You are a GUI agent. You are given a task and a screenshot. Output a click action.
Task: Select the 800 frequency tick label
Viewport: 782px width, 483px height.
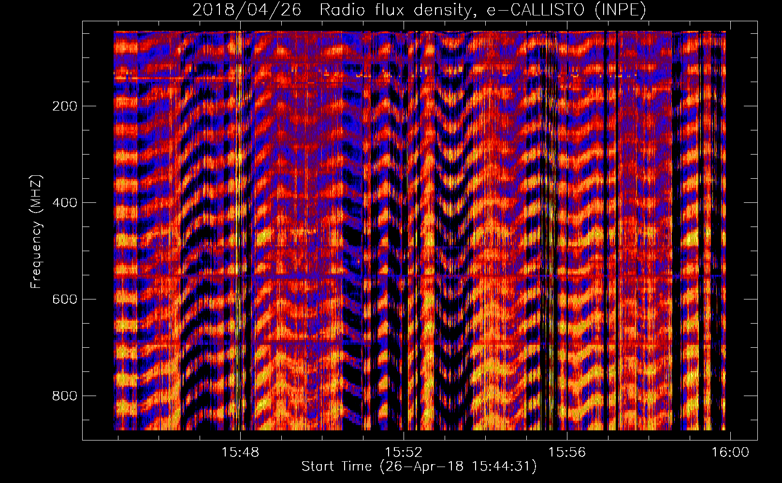(x=65, y=396)
